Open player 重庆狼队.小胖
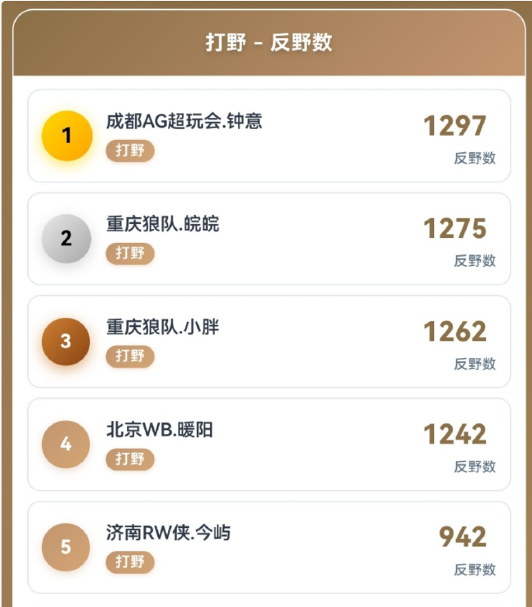This screenshot has height=607, width=532. [163, 327]
